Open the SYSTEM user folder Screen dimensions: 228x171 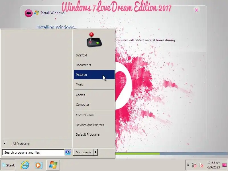pyautogui.click(x=94, y=55)
